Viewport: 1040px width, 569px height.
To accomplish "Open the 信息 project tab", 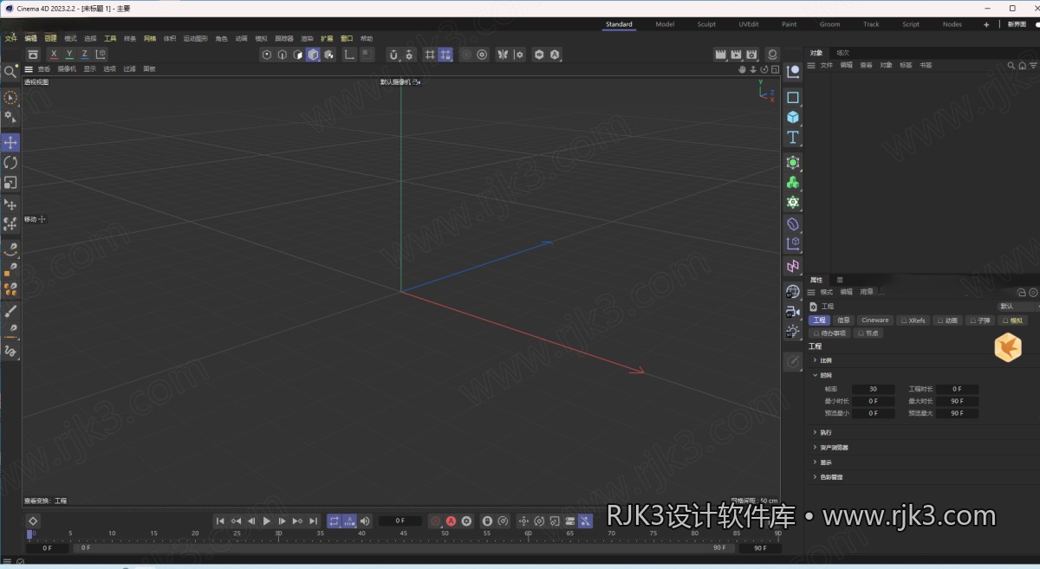I will (843, 320).
